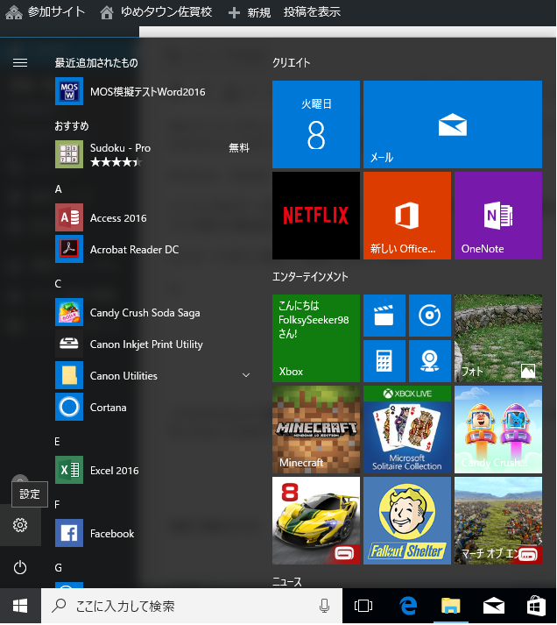Open the Fallout Shelter tile
This screenshot has width=557, height=625.
[407, 521]
